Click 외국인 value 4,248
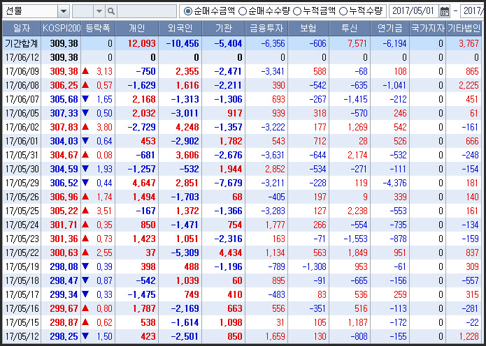This screenshot has width=486, height=346. [x=187, y=127]
